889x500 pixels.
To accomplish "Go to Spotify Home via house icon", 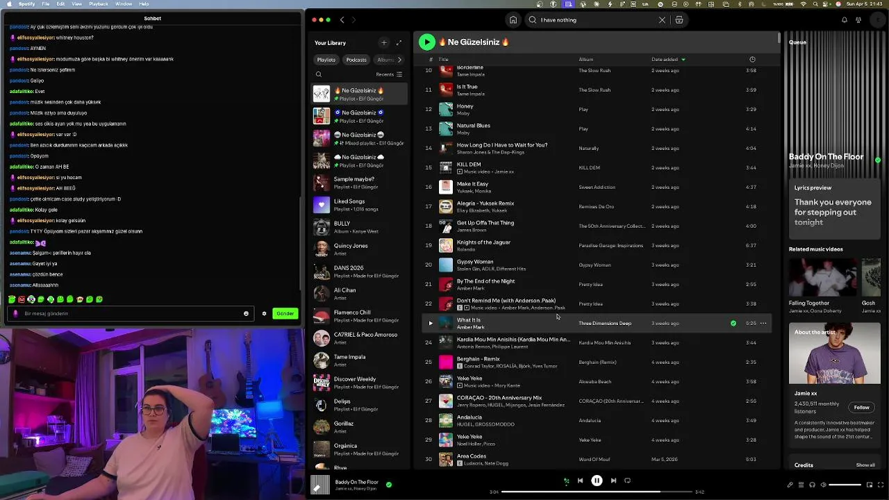I will pos(513,20).
